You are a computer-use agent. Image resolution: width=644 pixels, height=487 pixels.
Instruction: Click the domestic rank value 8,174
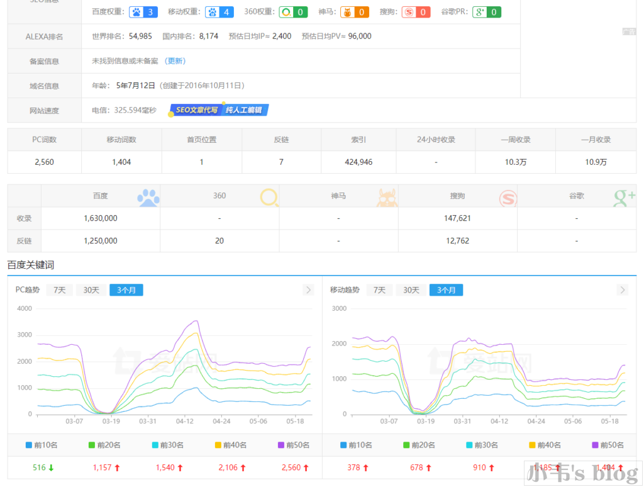(209, 36)
